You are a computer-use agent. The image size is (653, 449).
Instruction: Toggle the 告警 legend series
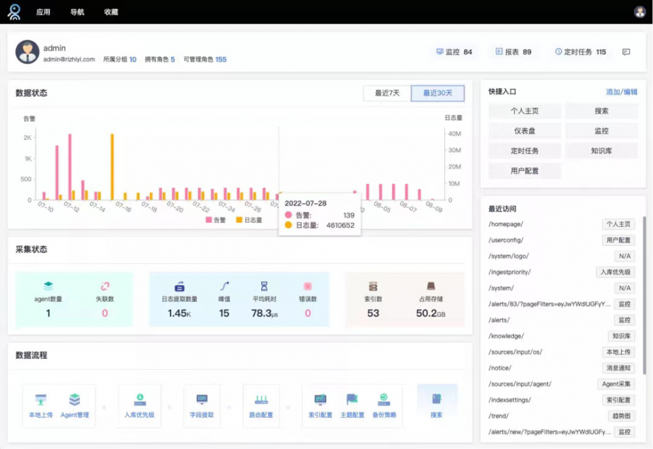pos(215,220)
